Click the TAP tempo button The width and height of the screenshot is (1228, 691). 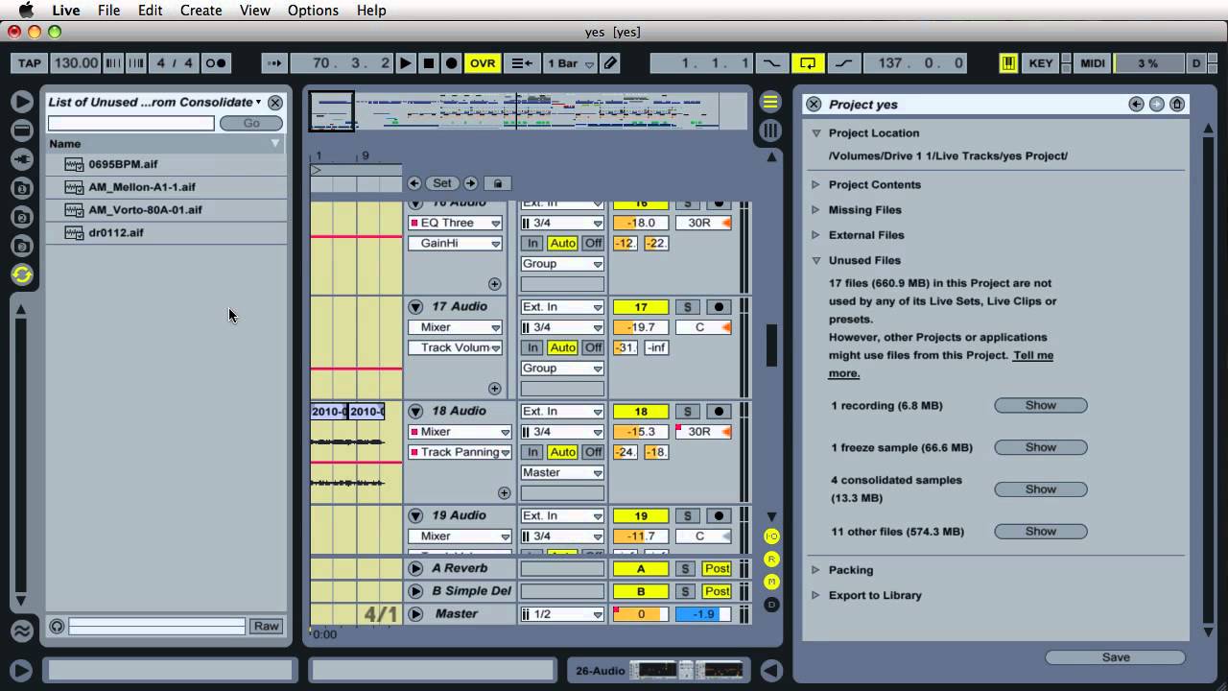click(30, 63)
